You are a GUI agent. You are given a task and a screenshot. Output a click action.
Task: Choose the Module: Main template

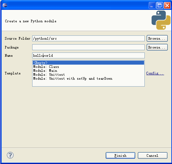coord(88,71)
